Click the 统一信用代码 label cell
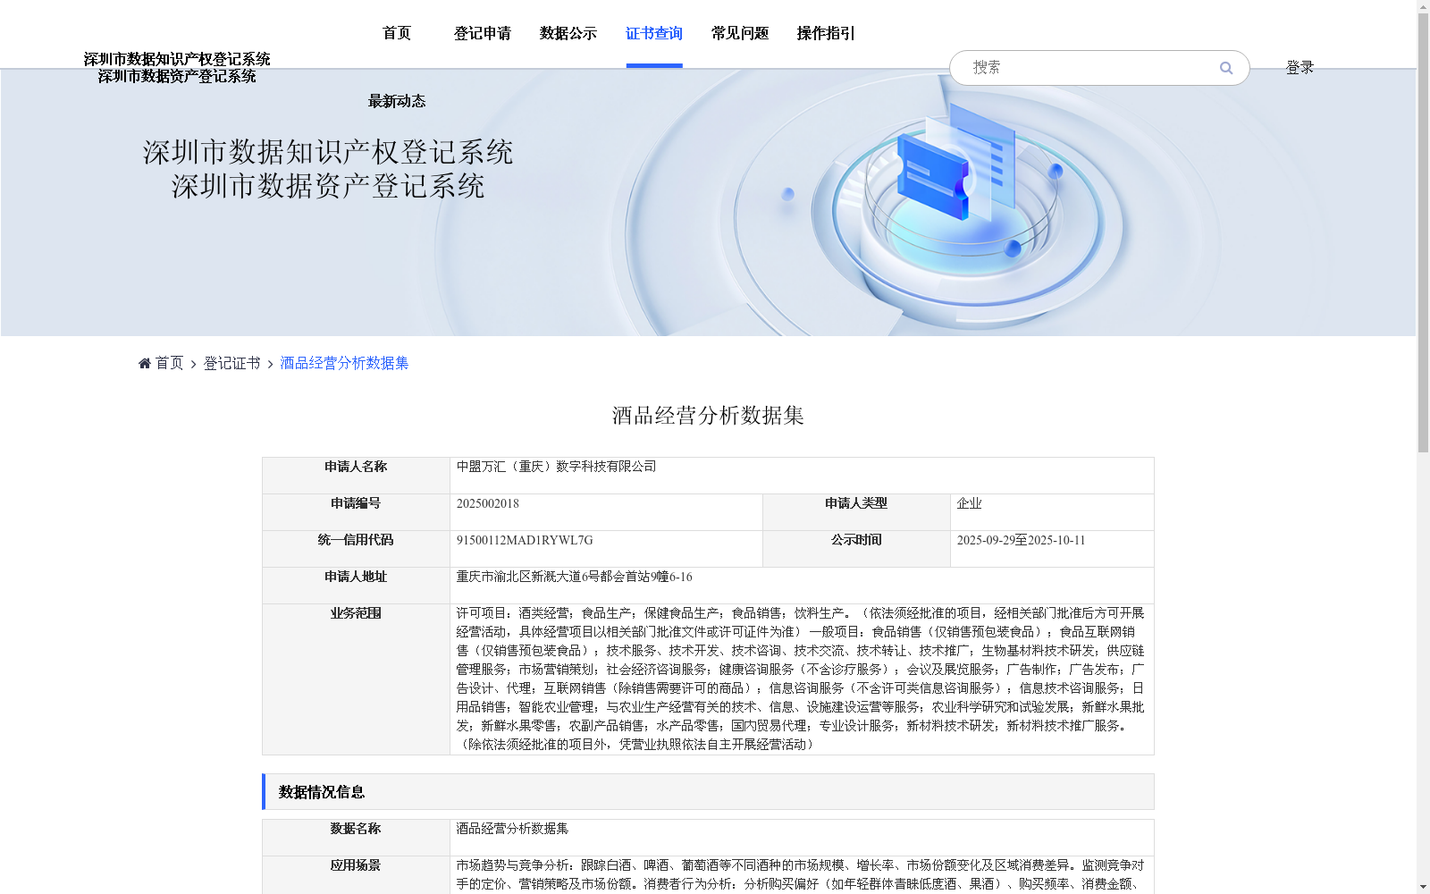 click(356, 549)
